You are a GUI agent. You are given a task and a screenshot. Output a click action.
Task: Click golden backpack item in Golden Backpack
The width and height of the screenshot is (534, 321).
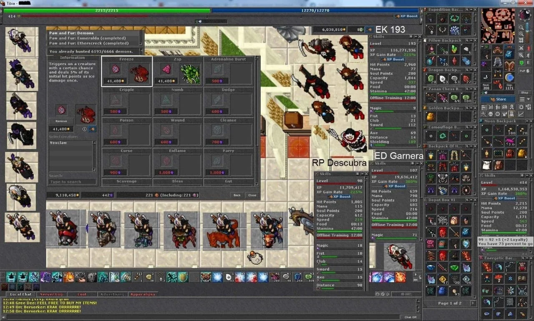430,117
